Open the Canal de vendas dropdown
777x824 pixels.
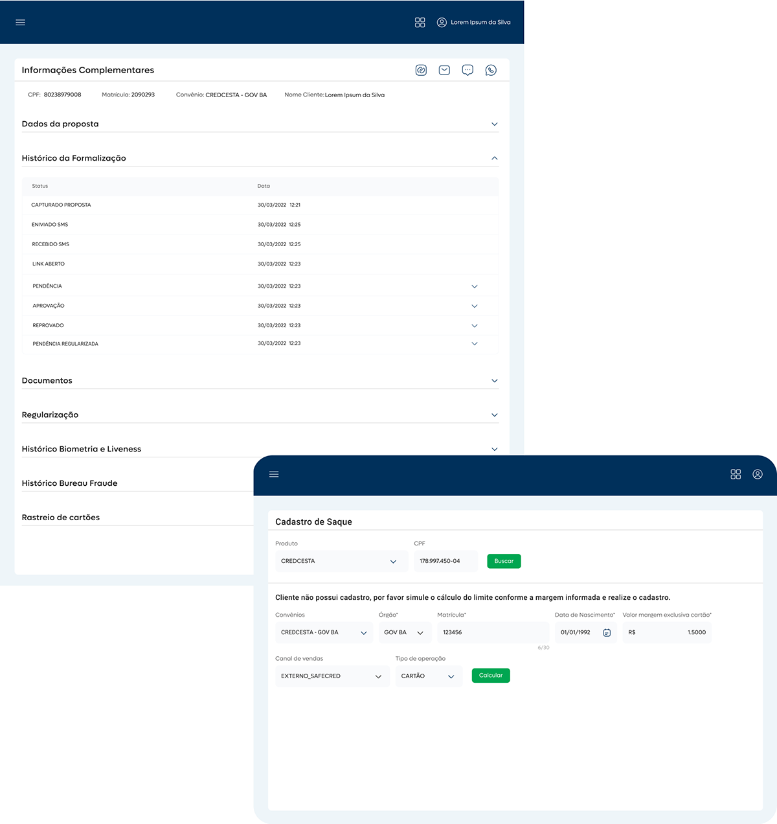[332, 676]
